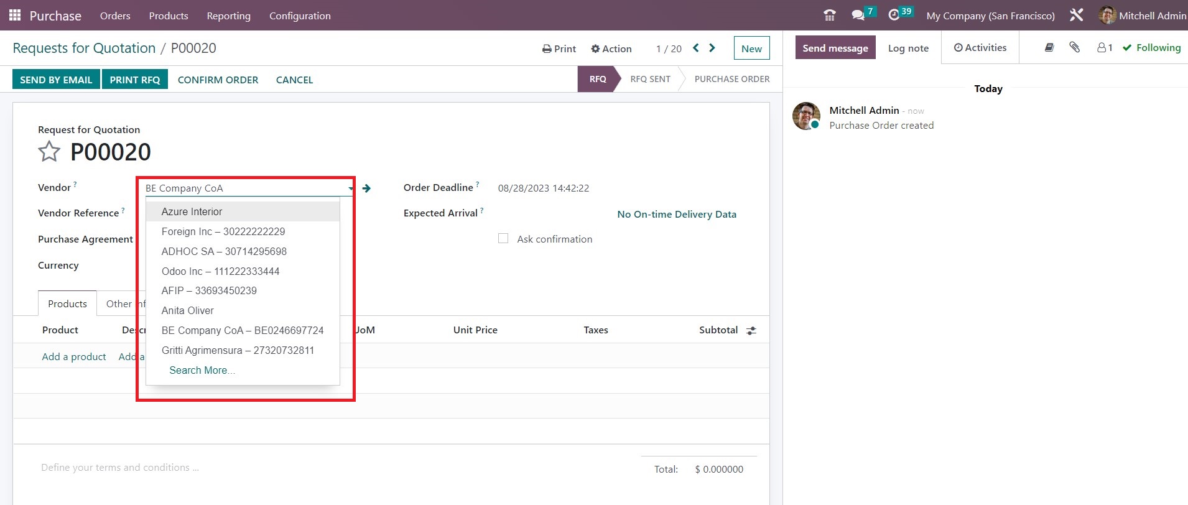Click the VoIP phone icon in navbar
Image resolution: width=1188 pixels, height=505 pixels.
point(829,16)
